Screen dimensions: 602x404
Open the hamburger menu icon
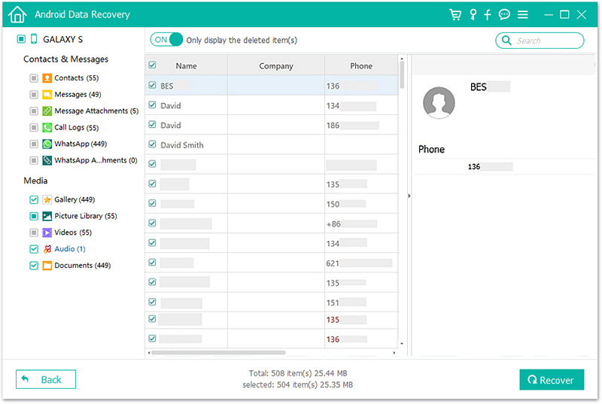point(522,14)
